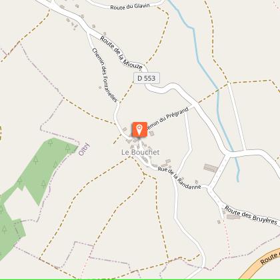Viewport: 280px width, 280px height.
Task: Click the orange main road at corner
Action: click(261, 263)
